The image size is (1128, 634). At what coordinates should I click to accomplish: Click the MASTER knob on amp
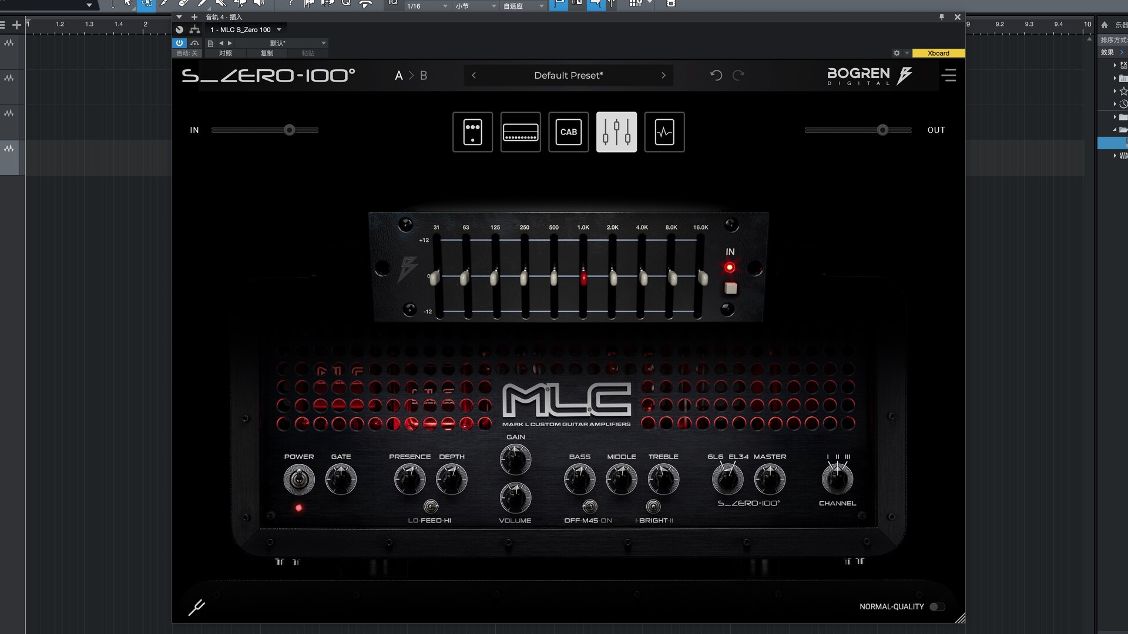click(770, 480)
